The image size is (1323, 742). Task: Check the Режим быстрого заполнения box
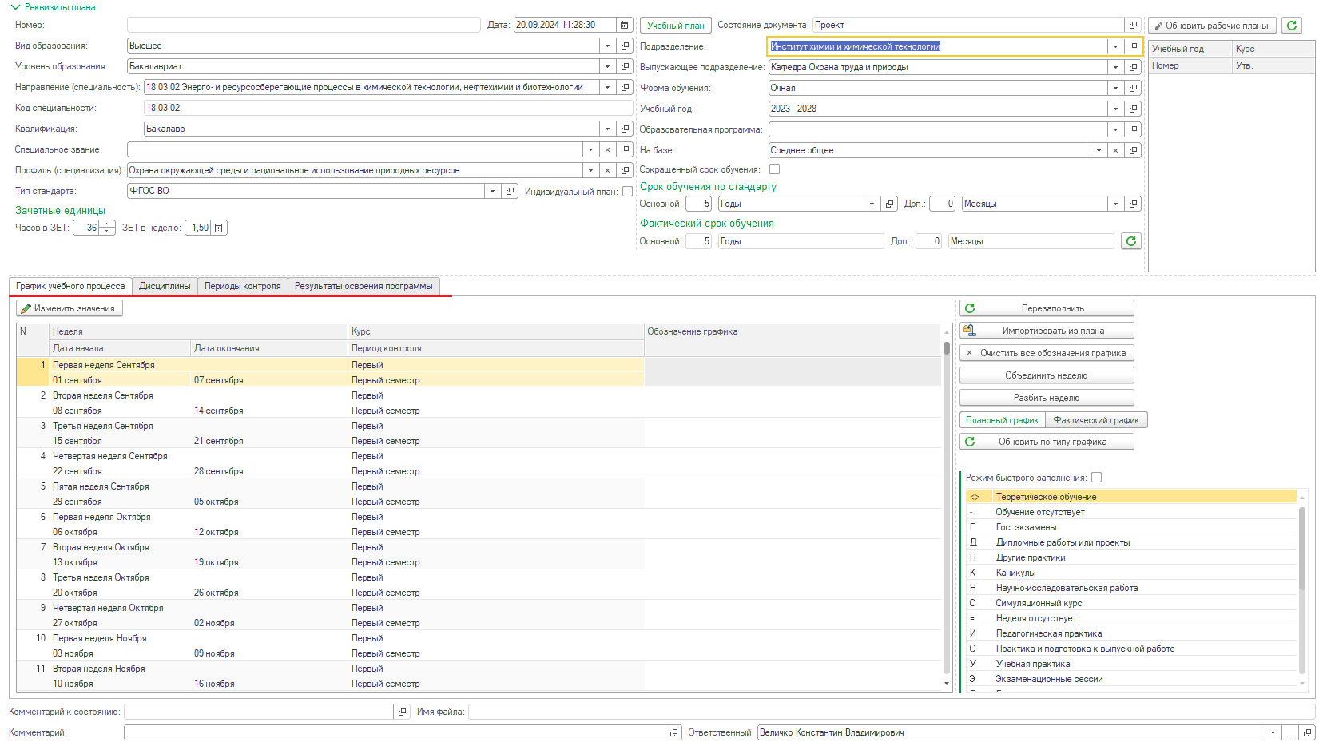1096,478
